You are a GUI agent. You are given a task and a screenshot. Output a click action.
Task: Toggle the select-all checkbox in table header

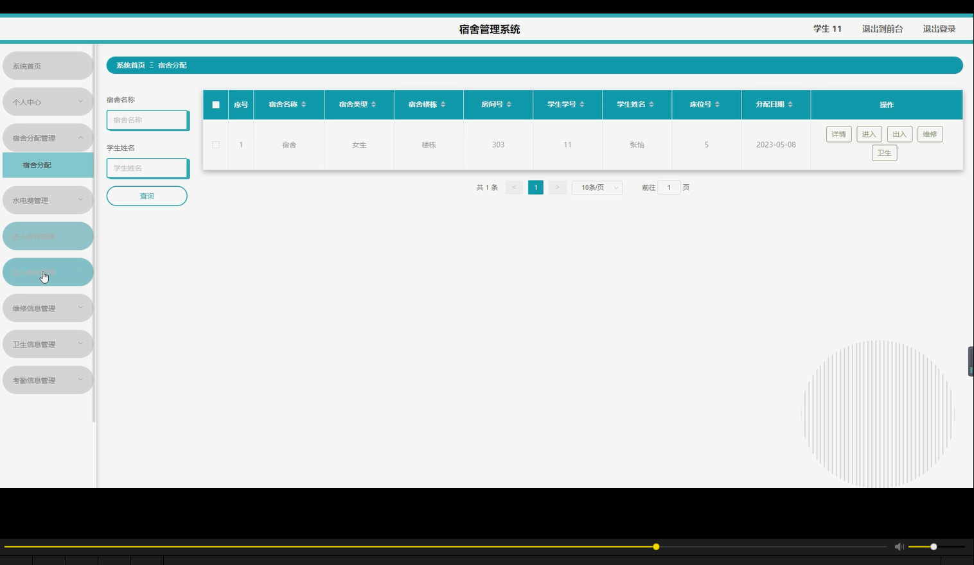(x=216, y=105)
